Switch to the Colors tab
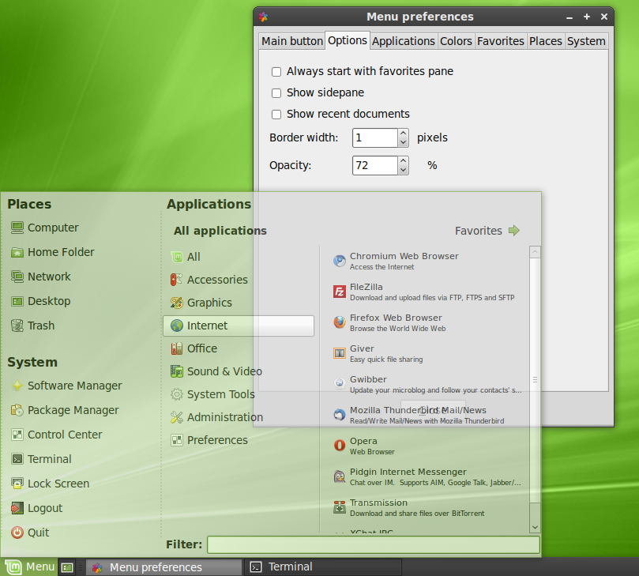The image size is (639, 576). click(456, 41)
